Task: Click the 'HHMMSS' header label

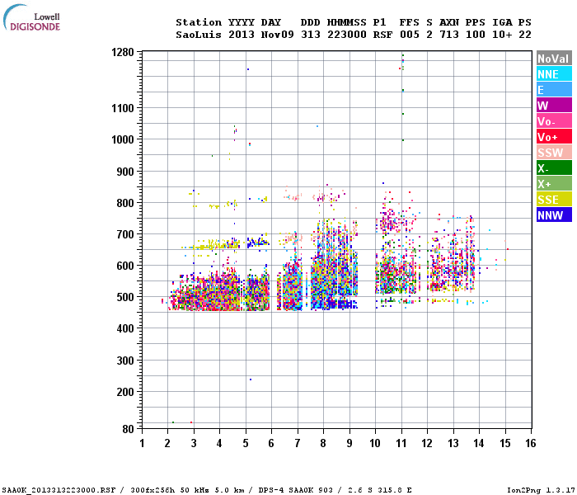Action: pyautogui.click(x=347, y=22)
